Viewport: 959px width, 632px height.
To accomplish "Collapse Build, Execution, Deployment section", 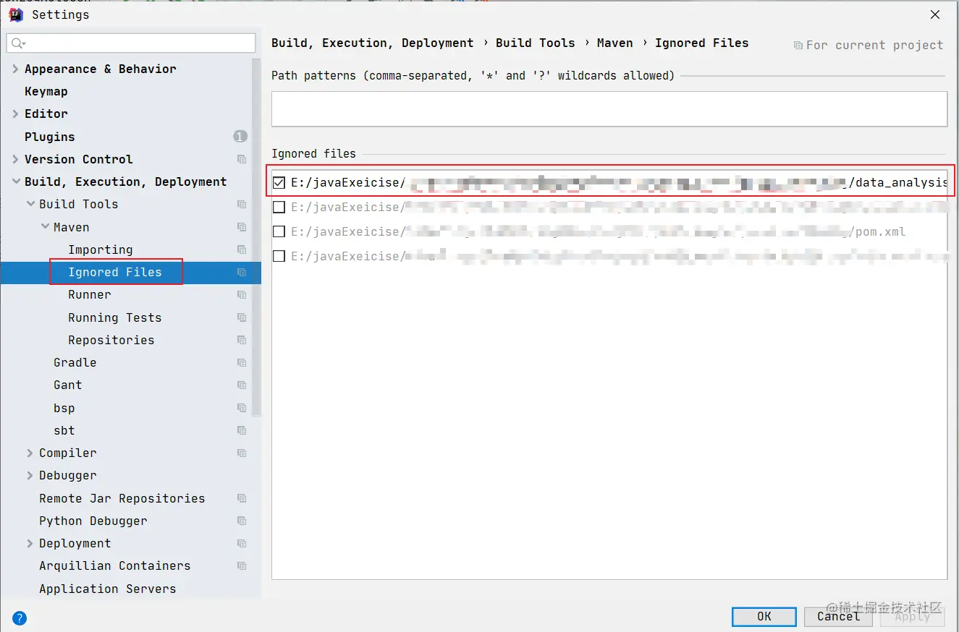I will [x=16, y=182].
